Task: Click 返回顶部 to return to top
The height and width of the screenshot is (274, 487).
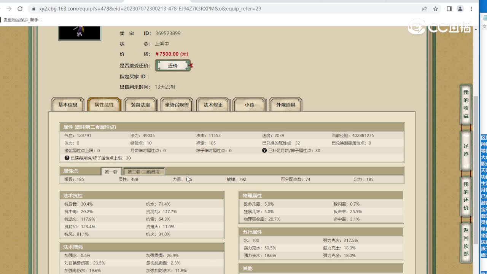Action: (x=466, y=242)
